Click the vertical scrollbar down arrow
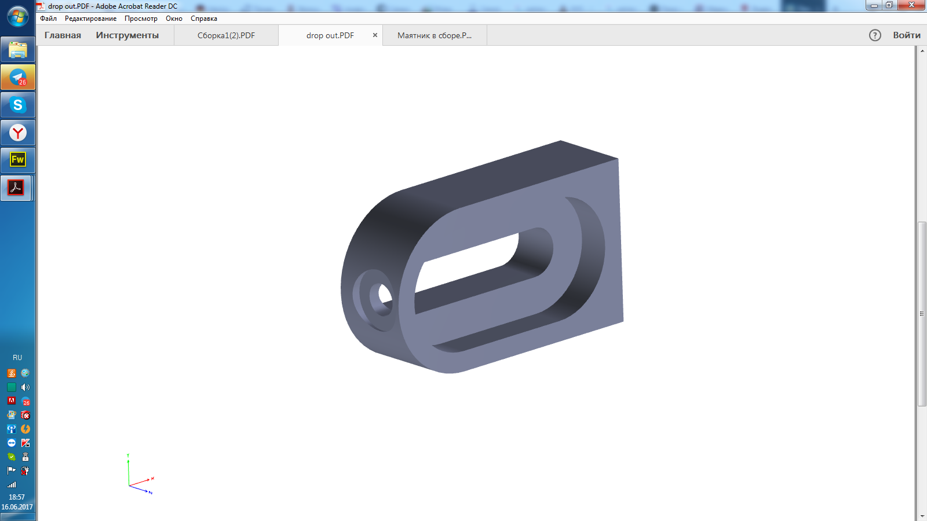Screen dimensions: 927x521 (922, 516)
